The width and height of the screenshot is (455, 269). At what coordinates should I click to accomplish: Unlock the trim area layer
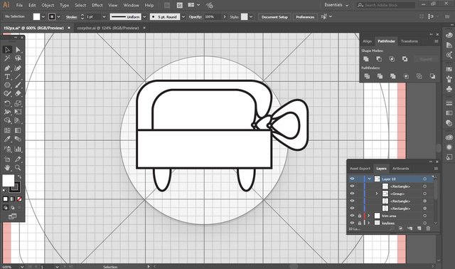[360, 216]
